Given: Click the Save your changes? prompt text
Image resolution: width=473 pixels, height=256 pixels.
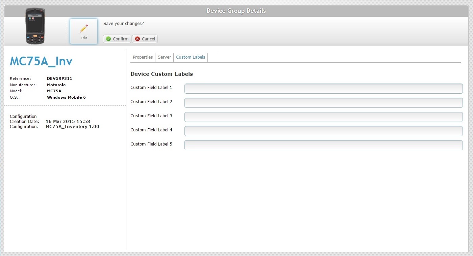Looking at the screenshot, I should [123, 24].
